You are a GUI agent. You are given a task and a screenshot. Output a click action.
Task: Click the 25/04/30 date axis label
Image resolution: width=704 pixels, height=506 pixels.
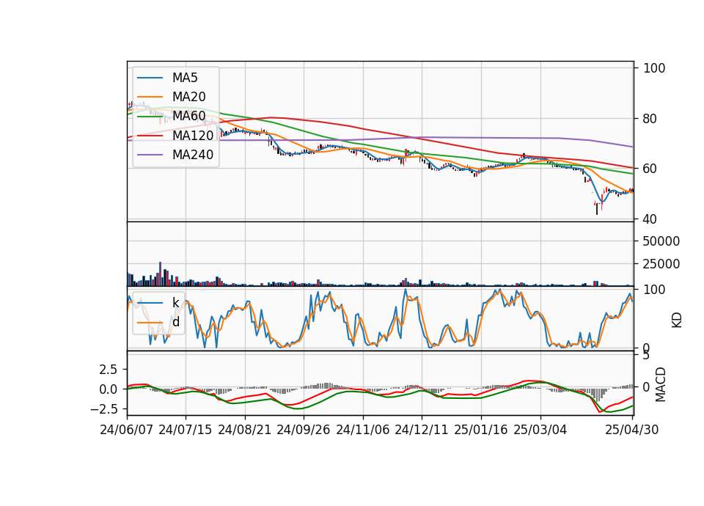click(632, 430)
